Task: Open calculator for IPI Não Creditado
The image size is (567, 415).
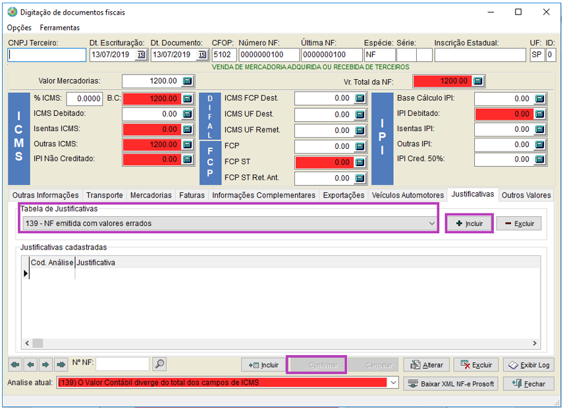Action: point(187,159)
